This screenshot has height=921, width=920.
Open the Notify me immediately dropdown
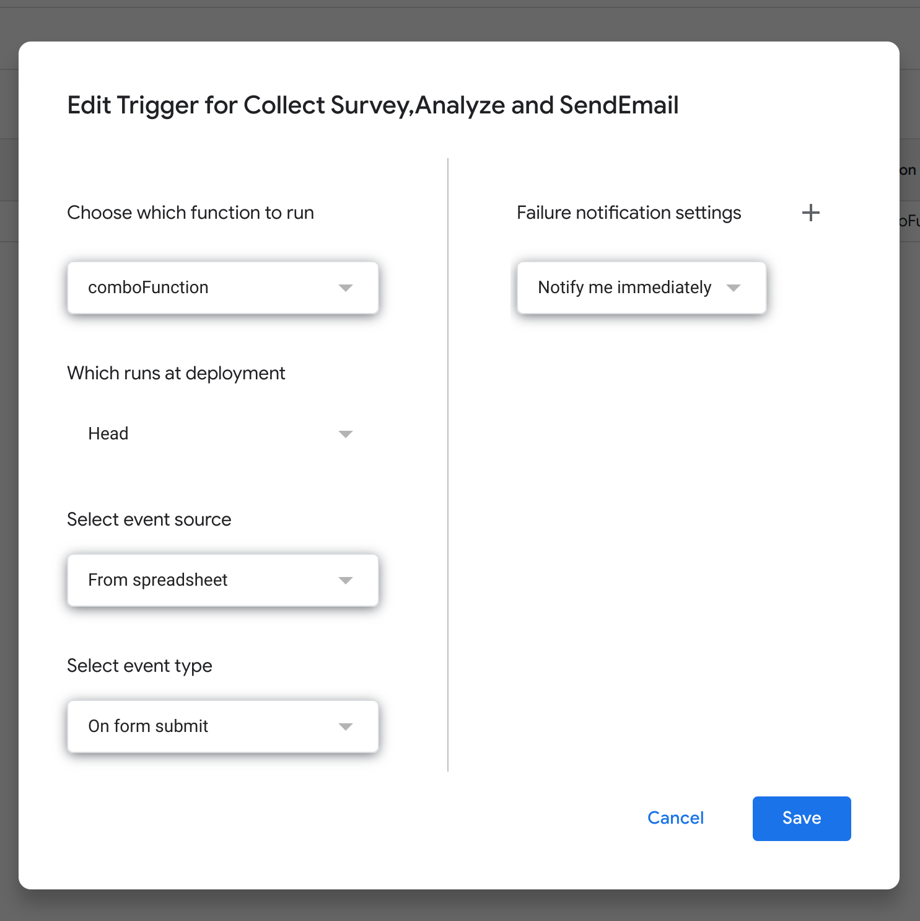pyautogui.click(x=626, y=288)
